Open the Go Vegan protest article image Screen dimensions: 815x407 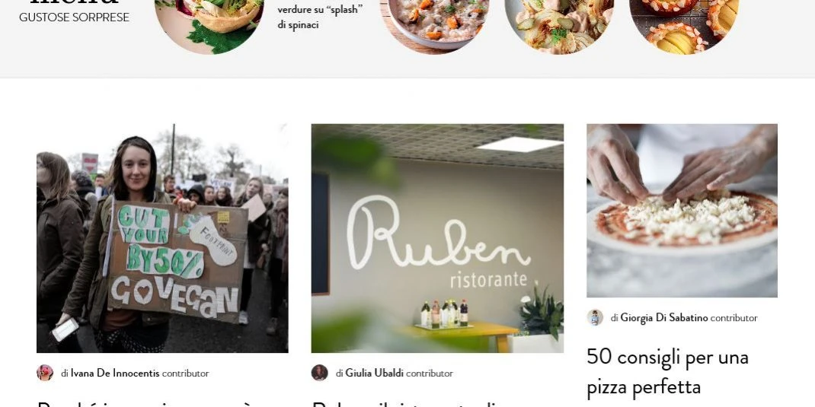162,238
